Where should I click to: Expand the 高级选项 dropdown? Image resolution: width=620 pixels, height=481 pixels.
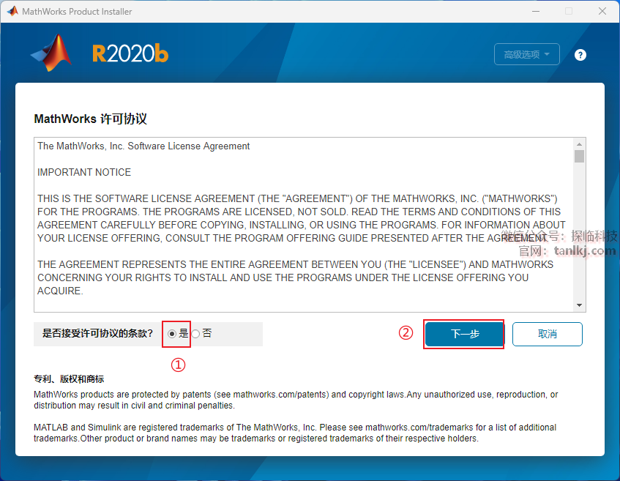[x=527, y=54]
